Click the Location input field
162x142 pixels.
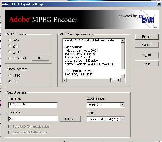33,119
